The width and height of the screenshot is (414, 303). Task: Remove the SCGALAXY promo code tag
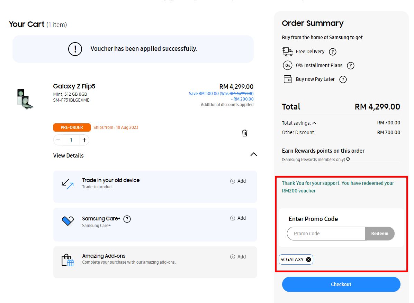(309, 259)
